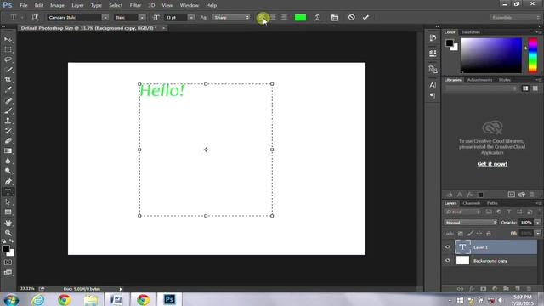Screen dimensions: 544x306
Task: Select the Gradient tool
Action: tap(8, 151)
